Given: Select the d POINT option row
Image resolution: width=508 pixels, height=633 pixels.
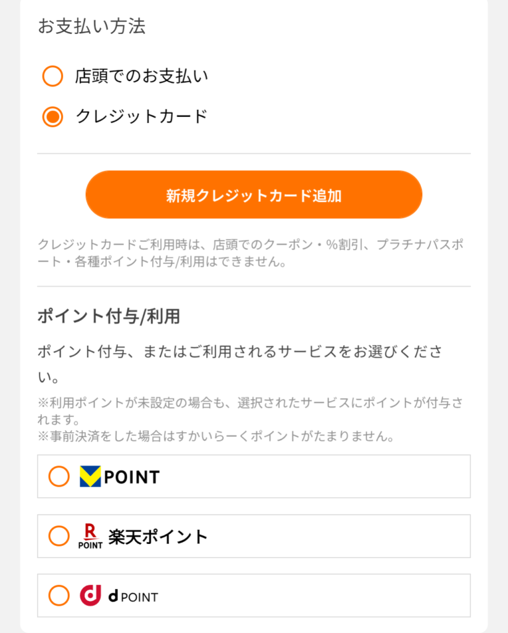Looking at the screenshot, I should click(x=254, y=595).
